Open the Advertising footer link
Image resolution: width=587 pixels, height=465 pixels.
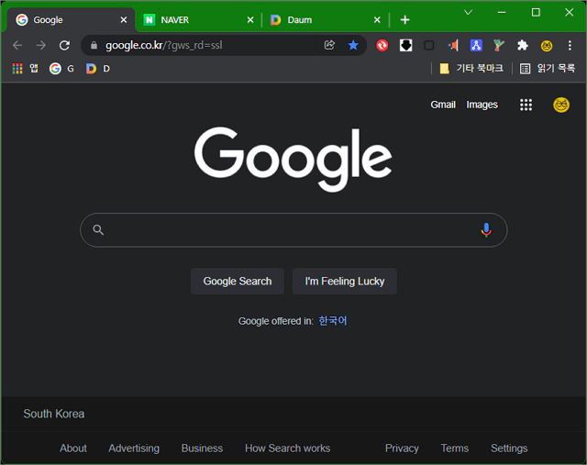[134, 448]
